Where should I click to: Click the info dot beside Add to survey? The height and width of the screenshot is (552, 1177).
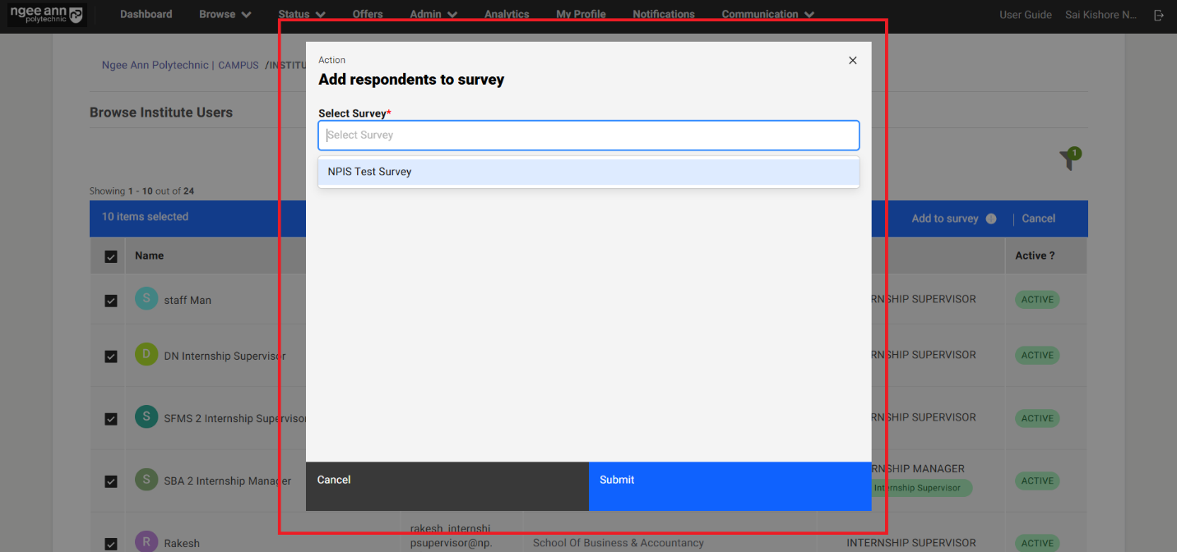(x=991, y=218)
